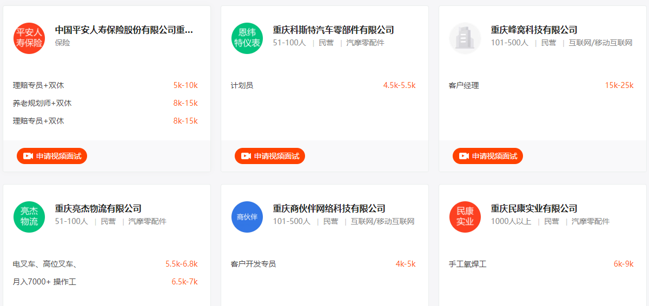The width and height of the screenshot is (649, 306).
Task: Open the 计划员 job listing
Action: pyautogui.click(x=242, y=85)
